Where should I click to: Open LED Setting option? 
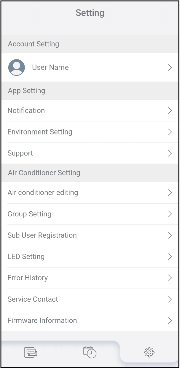coord(26,257)
